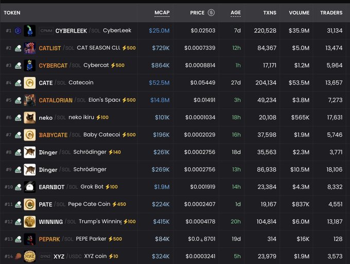The height and width of the screenshot is (264, 350).
Task: Click the CYBERCAT token avatar image
Action: (x=29, y=65)
